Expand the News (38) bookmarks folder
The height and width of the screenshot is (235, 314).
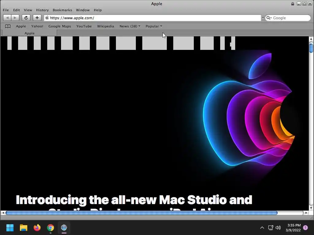[x=130, y=26]
